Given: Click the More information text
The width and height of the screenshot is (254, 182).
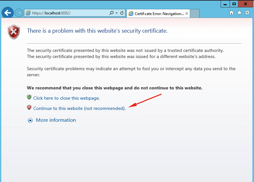Looking at the screenshot, I should [56, 120].
